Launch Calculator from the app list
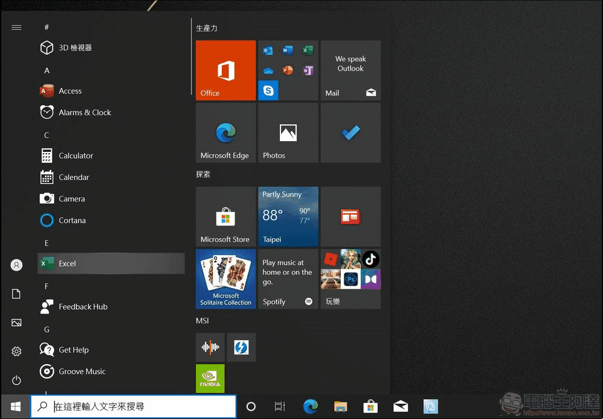The width and height of the screenshot is (603, 419). [111, 156]
